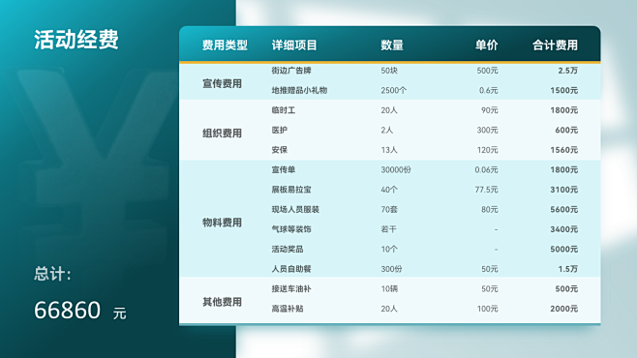
Task: Click the 合计费用 column header
Action: coord(555,45)
